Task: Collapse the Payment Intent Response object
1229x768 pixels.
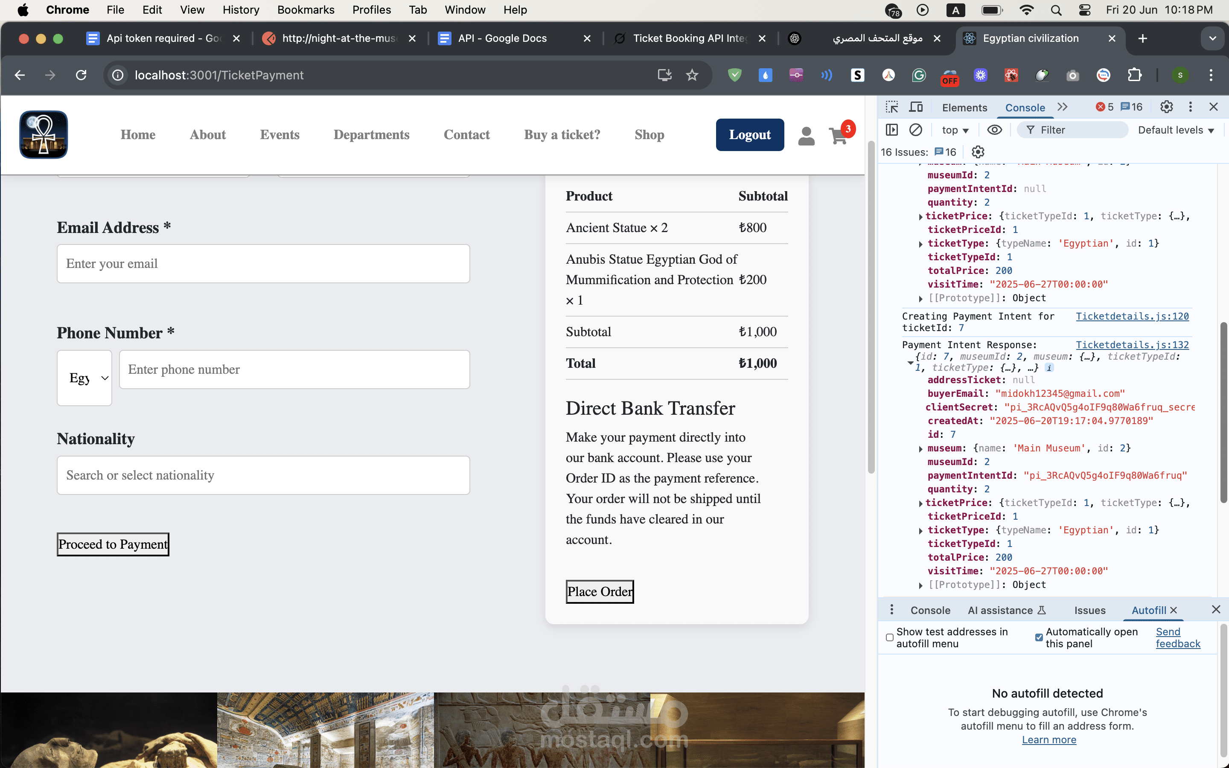Action: 910,362
